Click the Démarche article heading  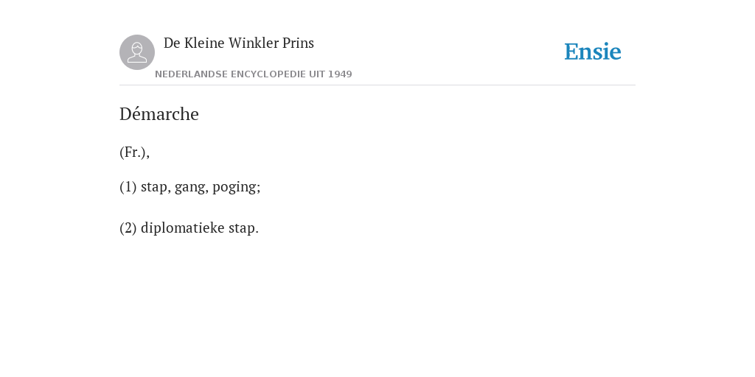click(159, 114)
